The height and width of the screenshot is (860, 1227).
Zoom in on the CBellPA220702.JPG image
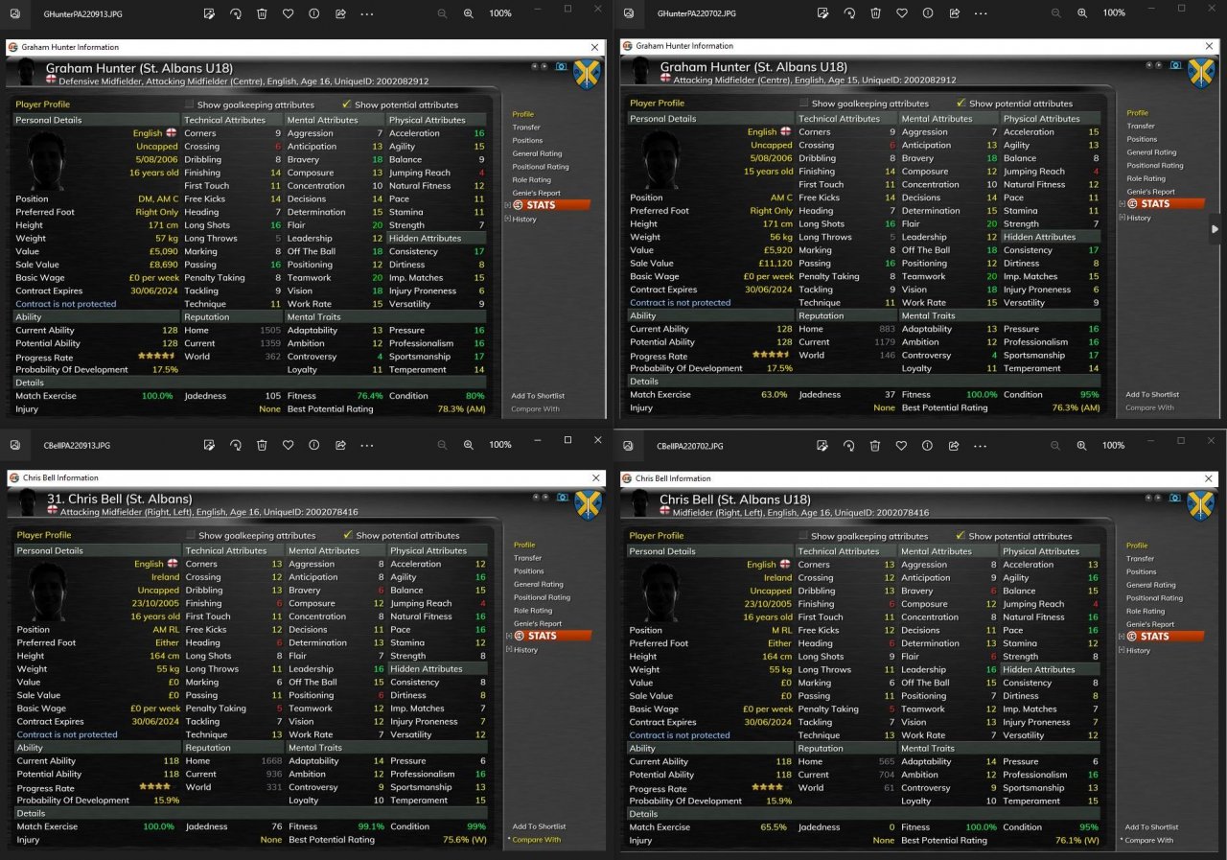pyautogui.click(x=1082, y=446)
